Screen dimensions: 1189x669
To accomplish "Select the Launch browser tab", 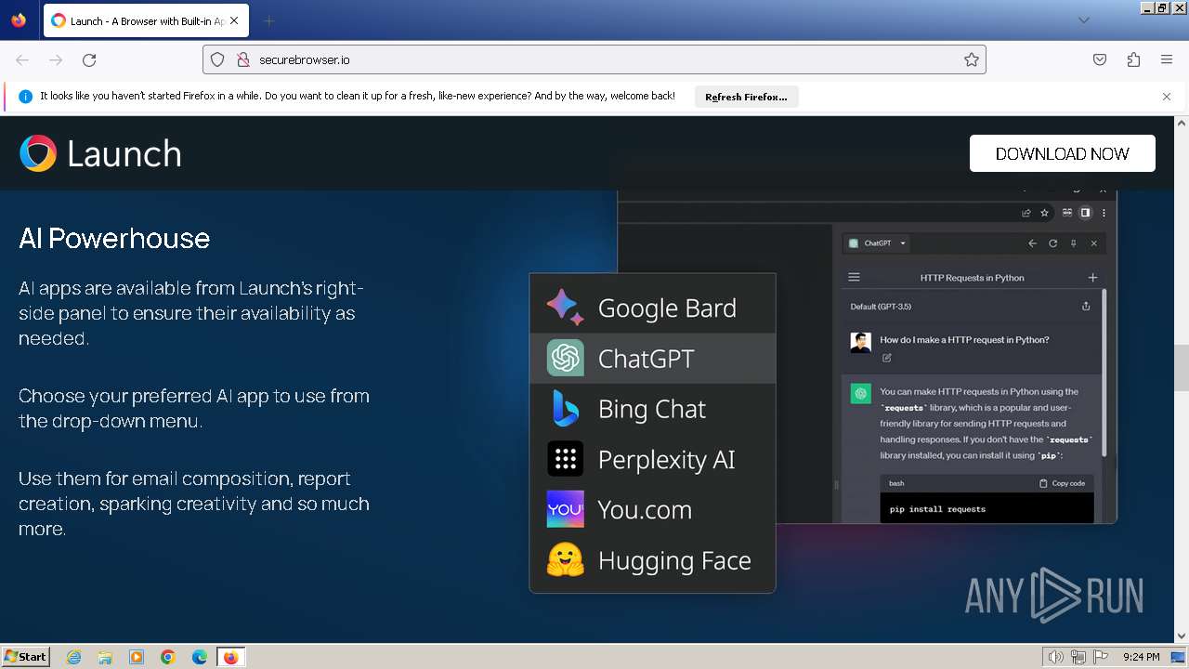I will pyautogui.click(x=146, y=20).
